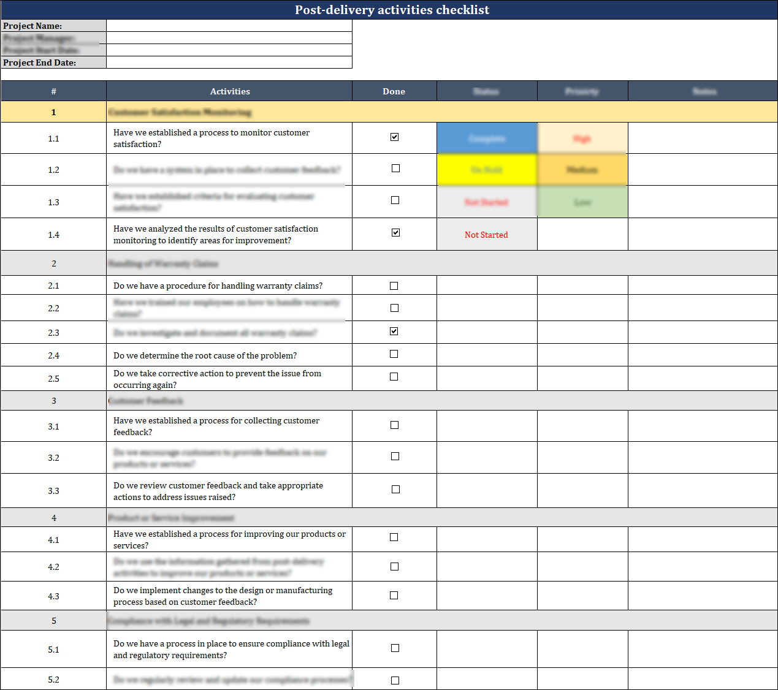Check the Done box for item 1.2

coord(395,168)
